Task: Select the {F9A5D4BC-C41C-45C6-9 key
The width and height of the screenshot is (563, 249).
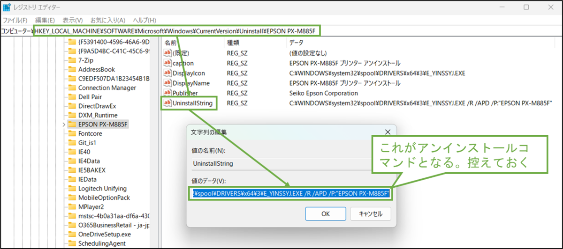Action: tap(114, 51)
